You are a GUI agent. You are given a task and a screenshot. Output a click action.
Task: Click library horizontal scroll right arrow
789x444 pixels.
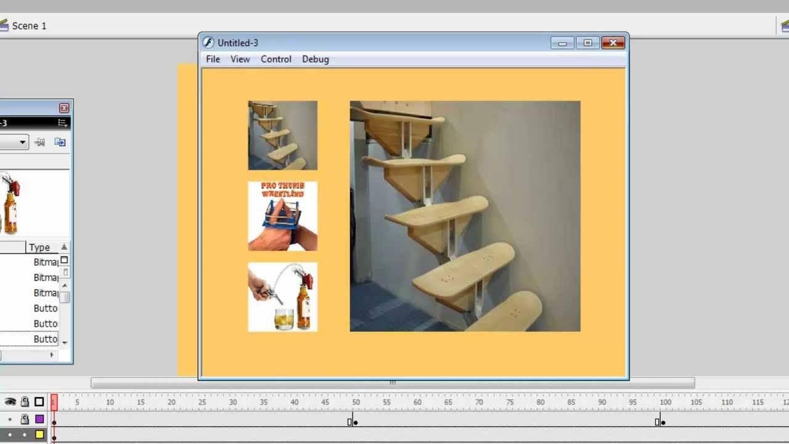[52, 355]
